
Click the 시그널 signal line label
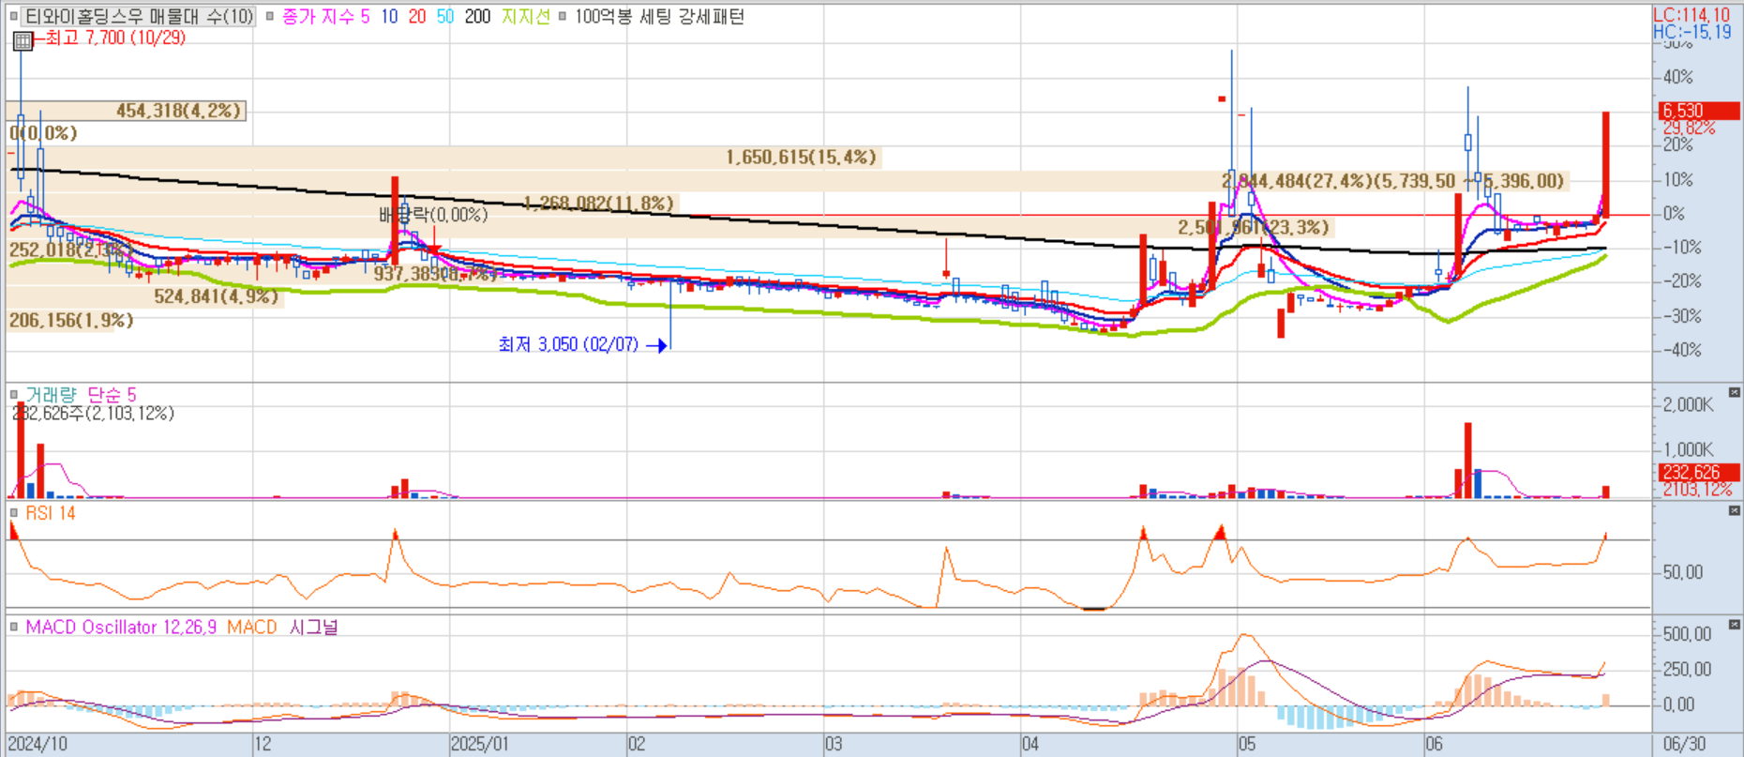313,627
